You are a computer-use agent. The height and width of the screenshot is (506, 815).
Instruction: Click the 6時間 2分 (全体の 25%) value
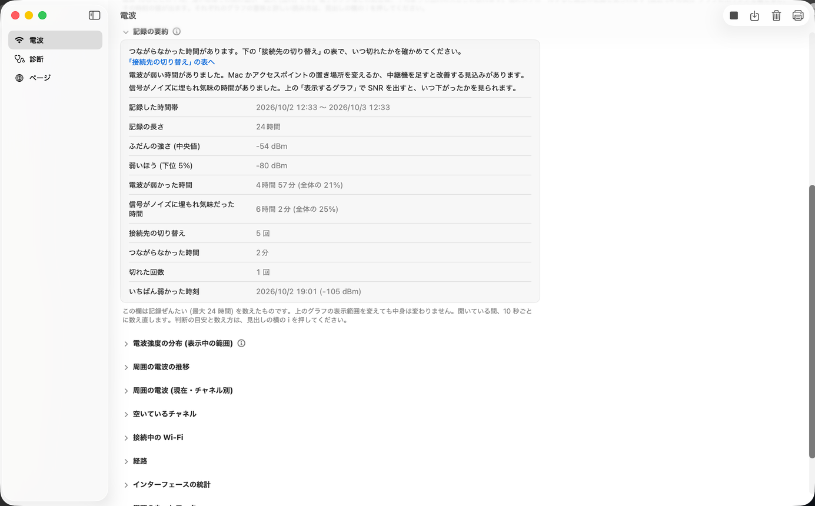click(x=297, y=209)
